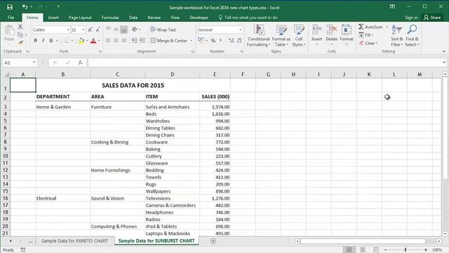The height and width of the screenshot is (253, 449).
Task: Click the Share button
Action: point(432,18)
